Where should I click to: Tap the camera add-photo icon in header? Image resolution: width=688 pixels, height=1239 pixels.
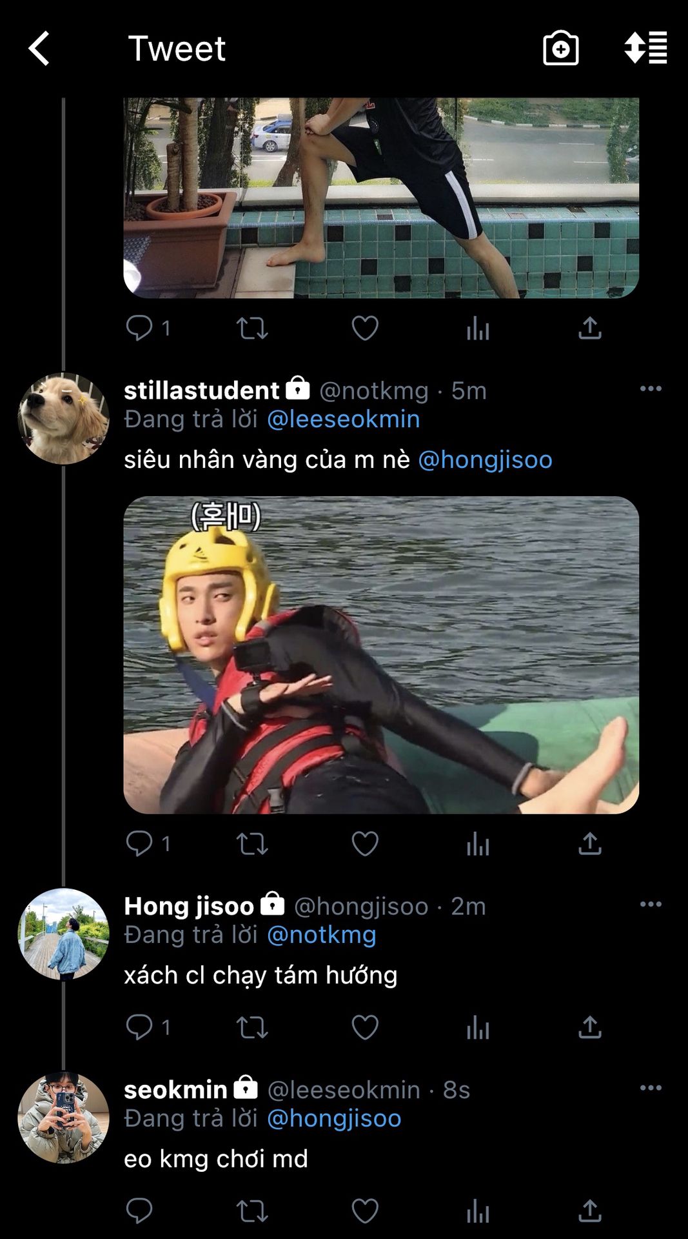pyautogui.click(x=560, y=48)
